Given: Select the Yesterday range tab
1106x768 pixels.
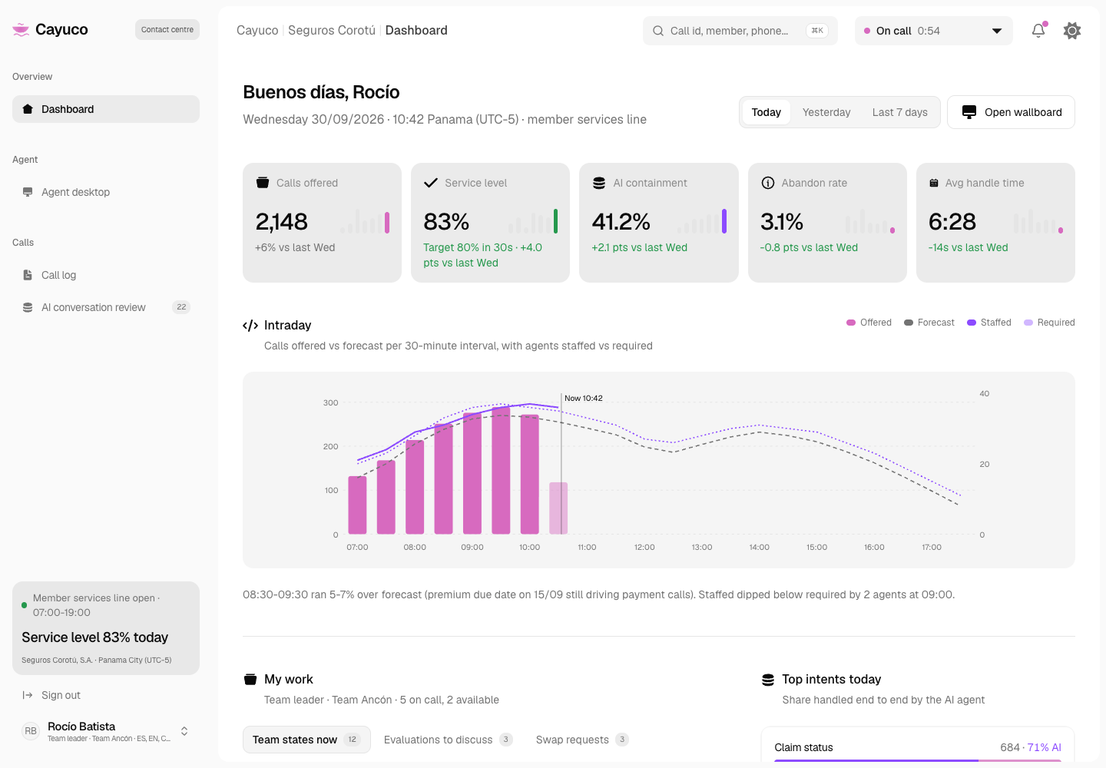Looking at the screenshot, I should (826, 112).
